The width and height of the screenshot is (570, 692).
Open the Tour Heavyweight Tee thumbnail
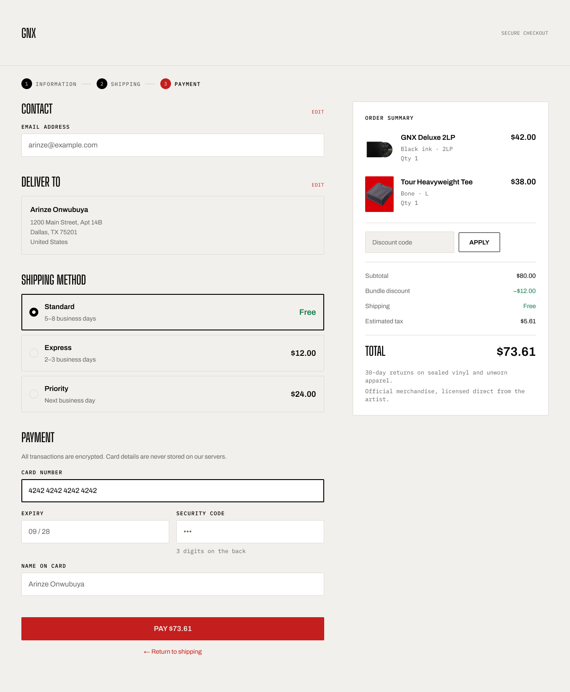379,194
